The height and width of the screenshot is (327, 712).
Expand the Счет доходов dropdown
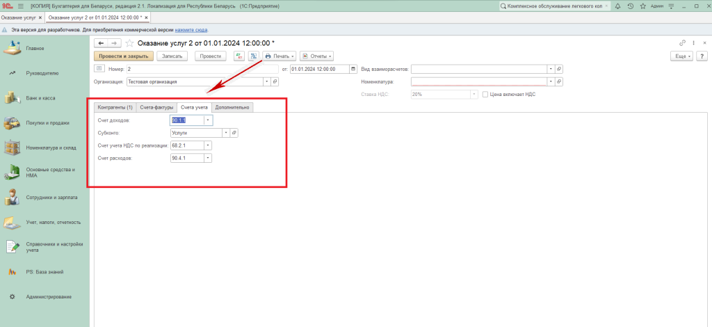pyautogui.click(x=207, y=120)
